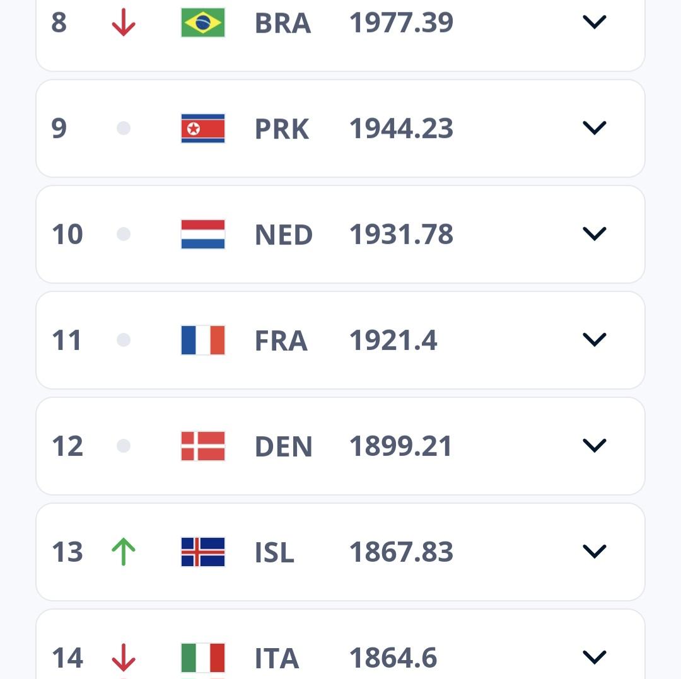Open the FRA details with chevron

click(x=594, y=340)
